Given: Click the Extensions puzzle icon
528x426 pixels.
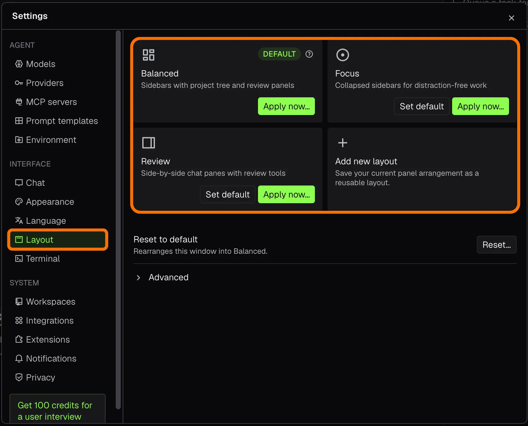Looking at the screenshot, I should pos(19,339).
